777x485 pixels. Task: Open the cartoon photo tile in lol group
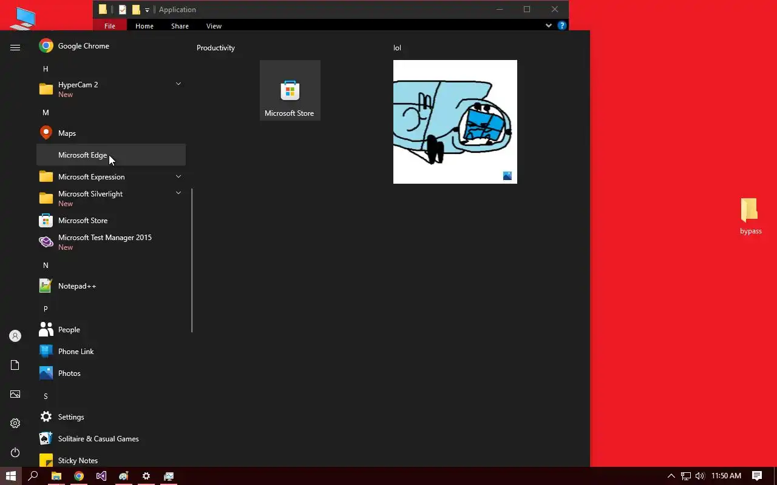(455, 122)
